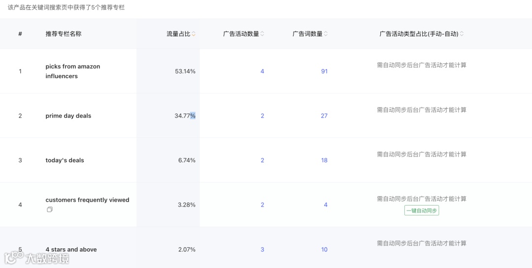Image resolution: width=532 pixels, height=268 pixels.
Task: Open 2 campaigns for customers frequently viewed
Action: [x=262, y=205]
